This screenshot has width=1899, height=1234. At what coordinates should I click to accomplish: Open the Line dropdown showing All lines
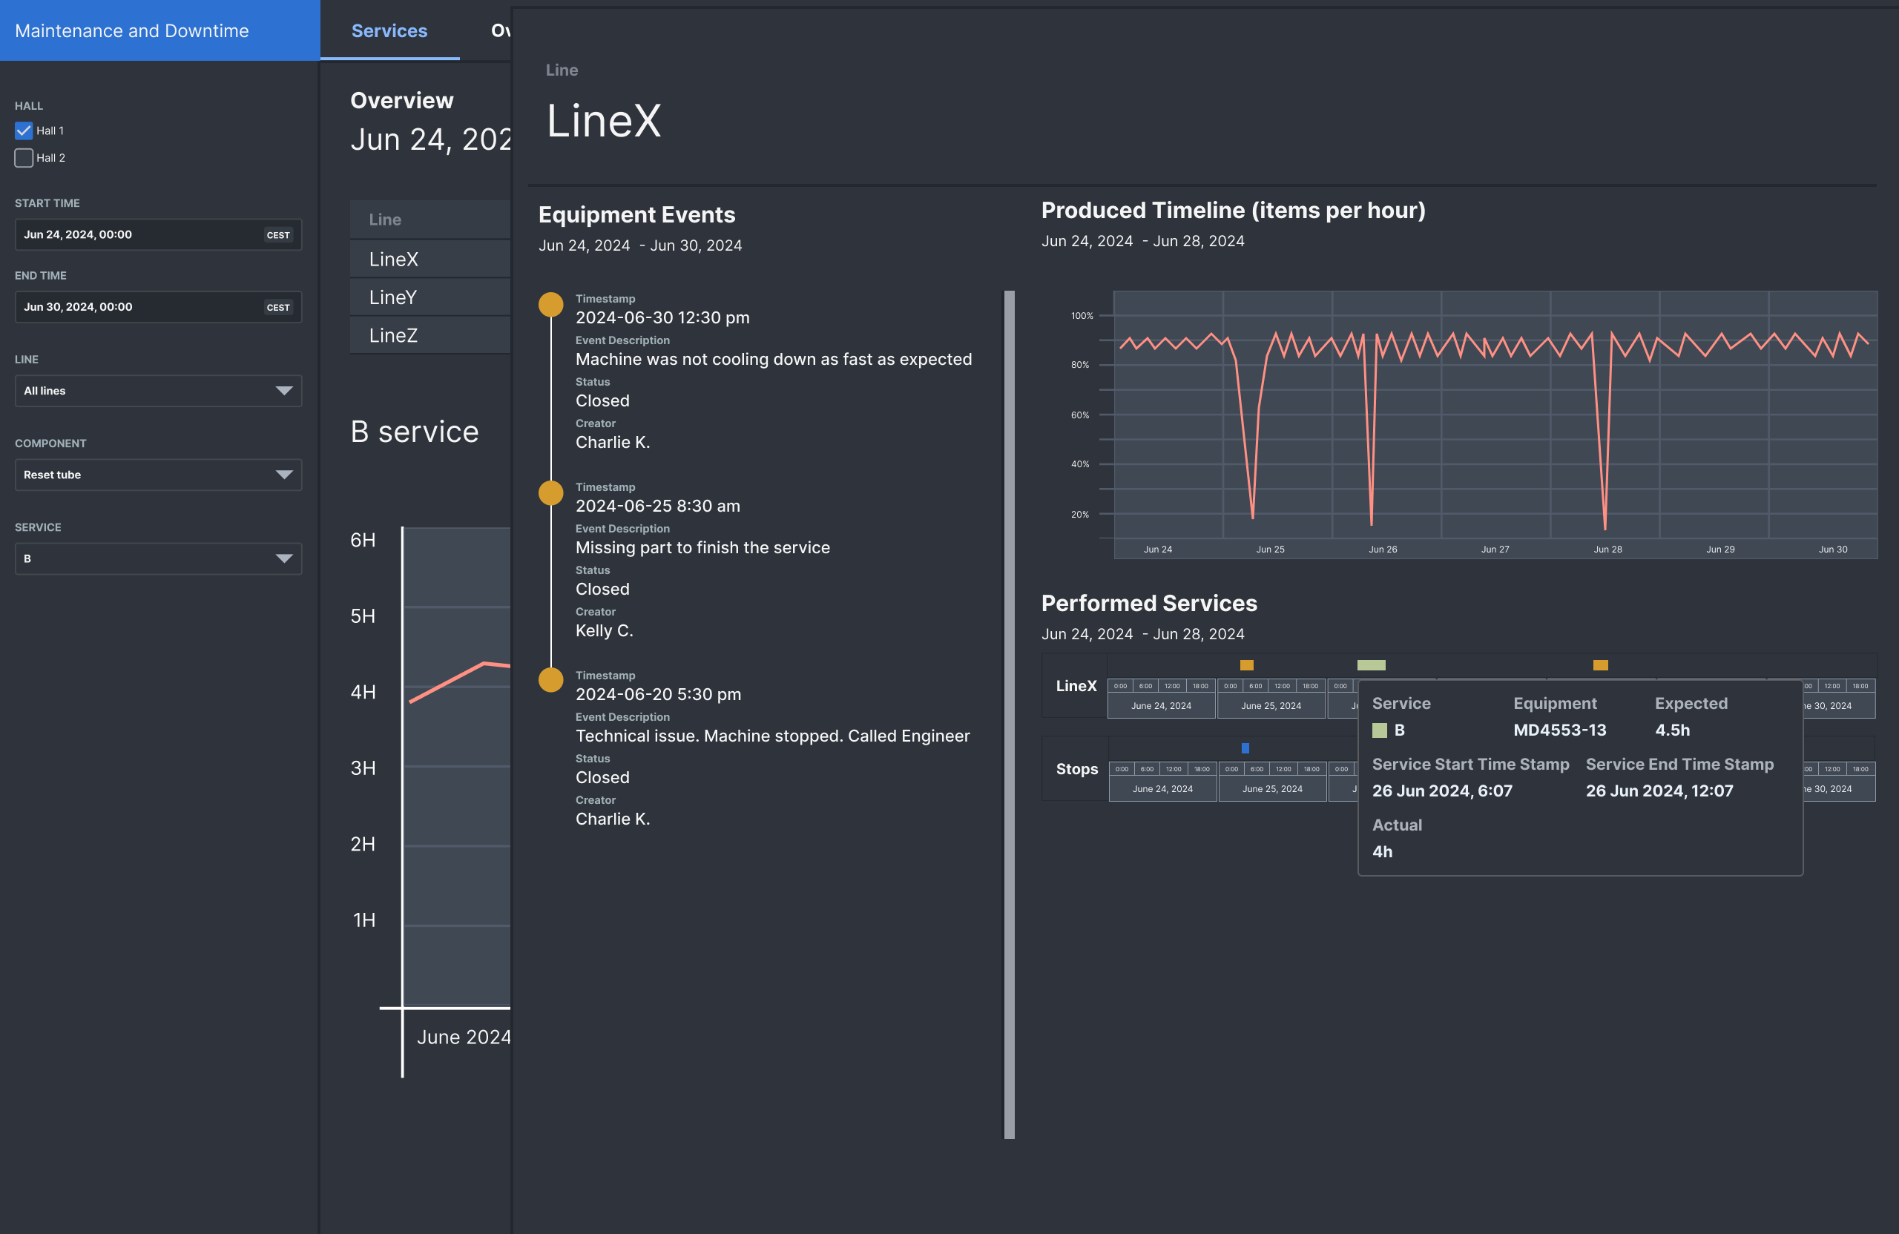(158, 391)
